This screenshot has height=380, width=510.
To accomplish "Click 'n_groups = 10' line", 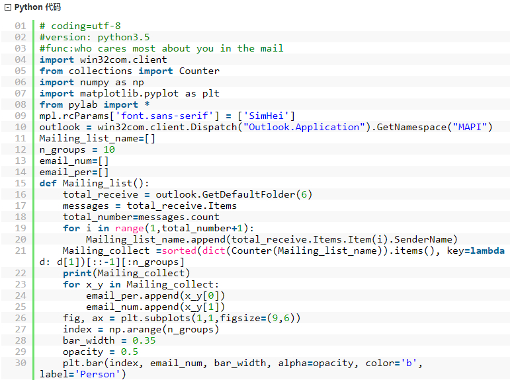I will [77, 149].
